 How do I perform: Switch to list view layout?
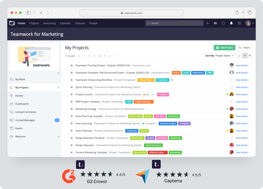coord(245,55)
